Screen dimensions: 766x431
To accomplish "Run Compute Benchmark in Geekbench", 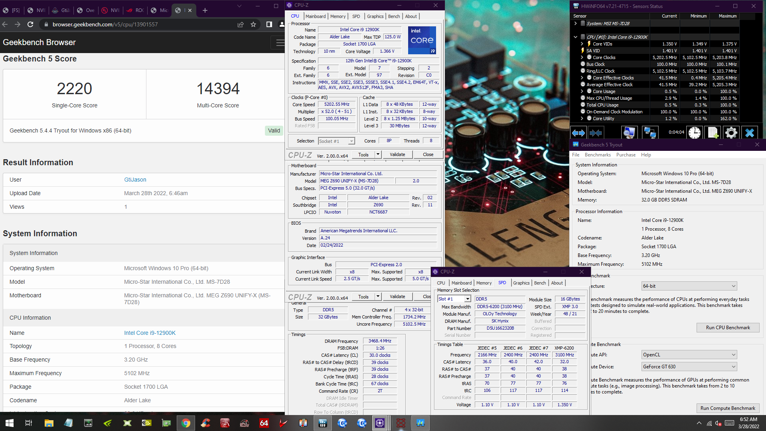I will [728, 408].
